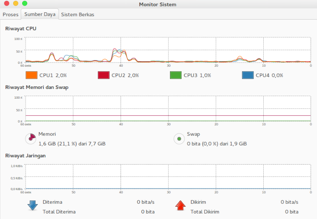This screenshot has width=317, height=219.
Task: Change the red CPU2 color swatch
Action: click(x=104, y=75)
